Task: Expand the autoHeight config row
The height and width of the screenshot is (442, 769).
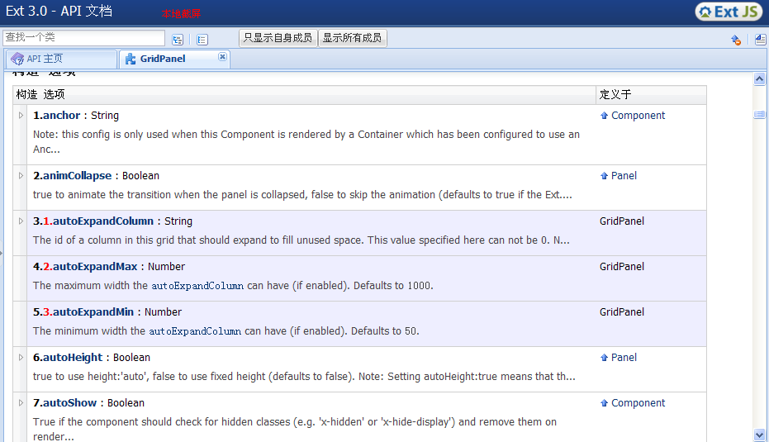Action: [x=21, y=358]
